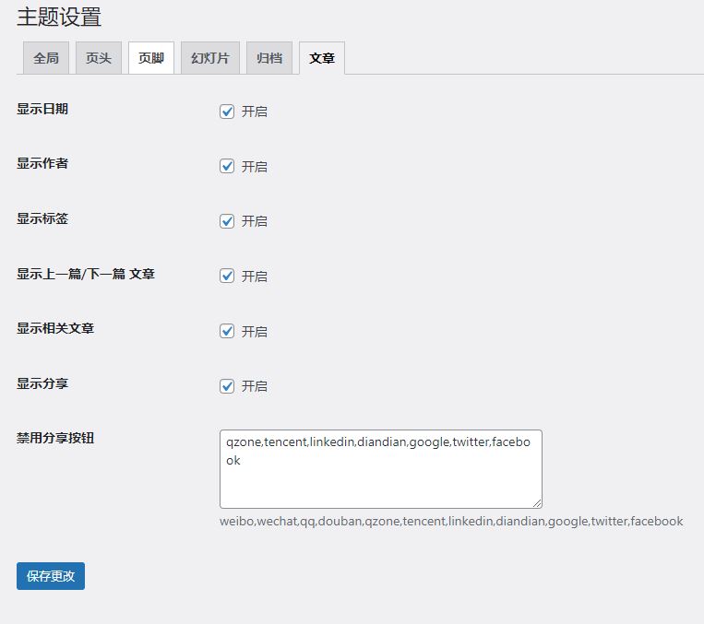This screenshot has height=624, width=704.
Task: Click the 显示相关文章 label
Action: [x=55, y=328]
